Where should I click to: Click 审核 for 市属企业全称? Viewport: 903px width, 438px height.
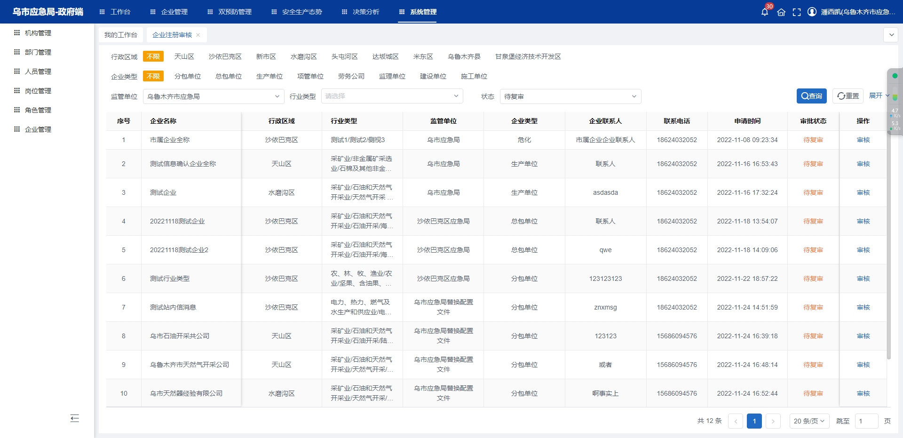[863, 140]
